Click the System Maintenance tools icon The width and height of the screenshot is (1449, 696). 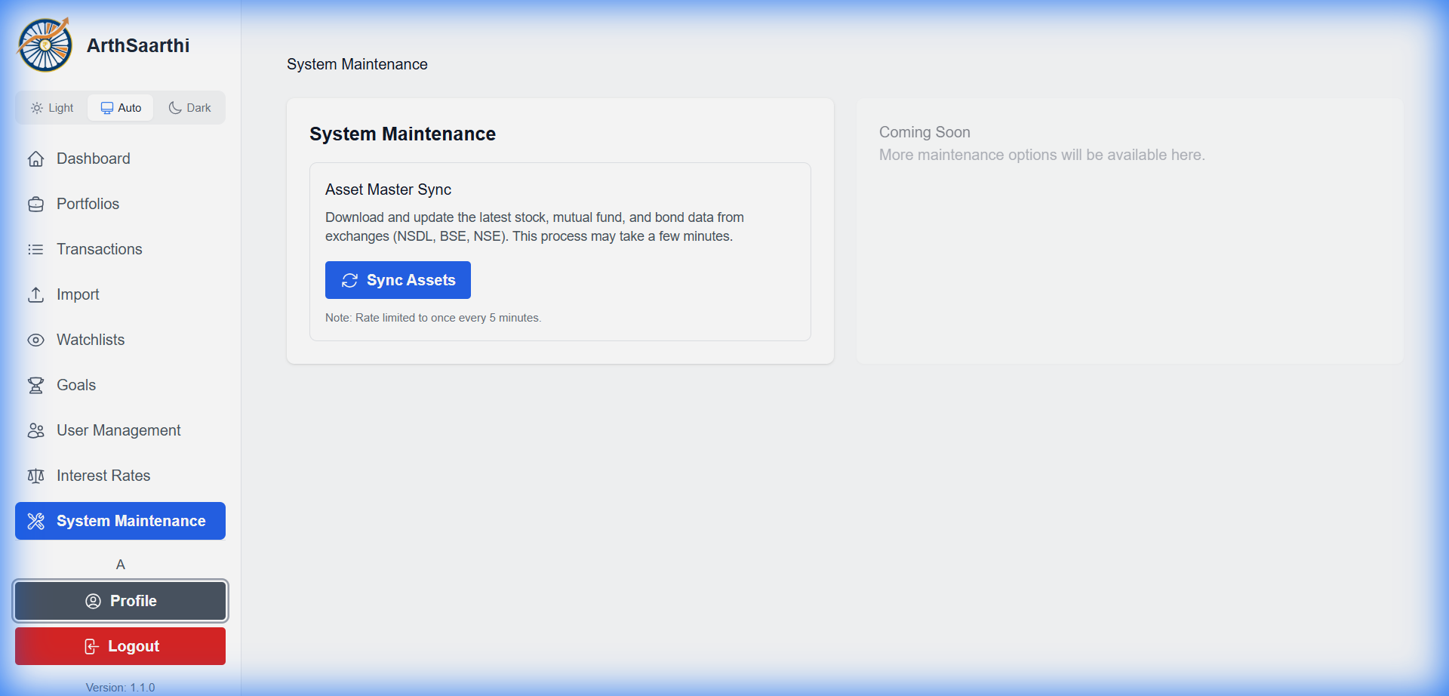click(x=36, y=521)
